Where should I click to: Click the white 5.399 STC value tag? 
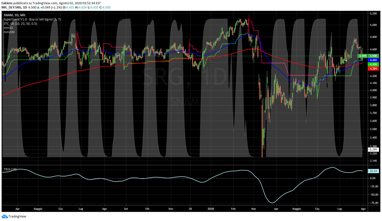click(x=373, y=149)
